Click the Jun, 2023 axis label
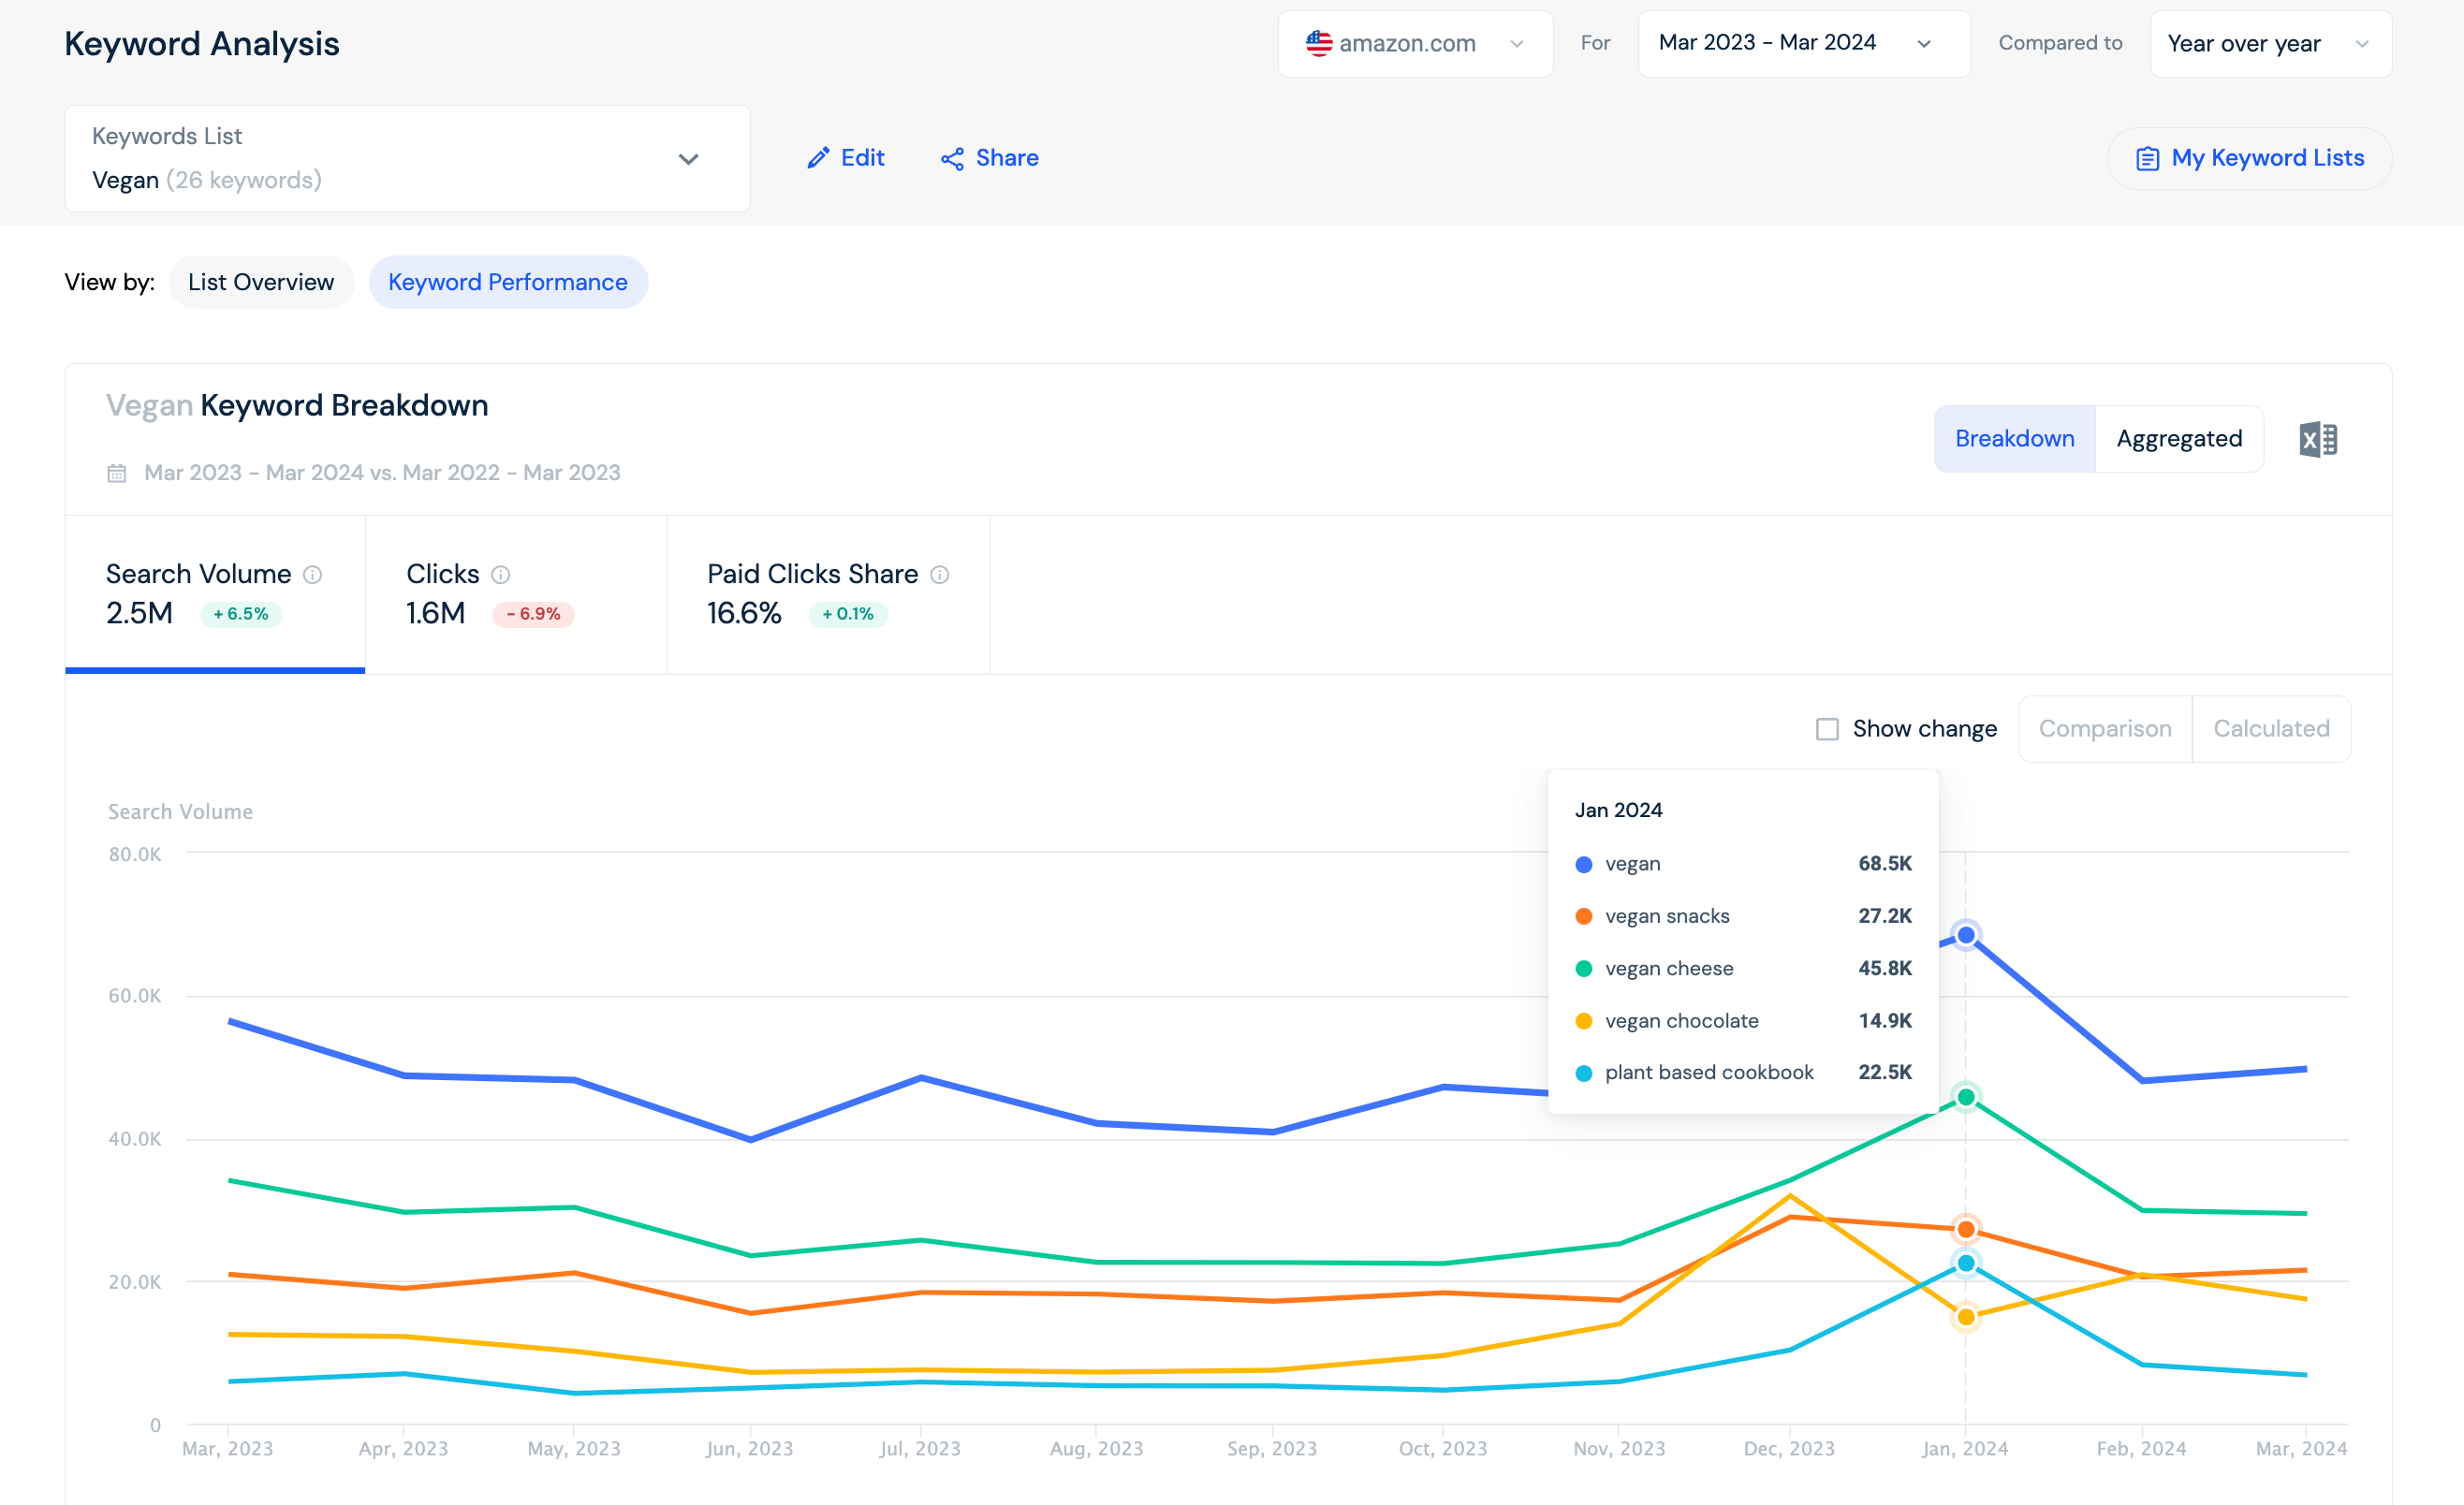 [x=749, y=1449]
